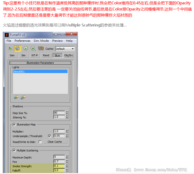The image size is (194, 174).
Task: Click the Threshold 0.05 value field
Action: [x=59, y=136]
